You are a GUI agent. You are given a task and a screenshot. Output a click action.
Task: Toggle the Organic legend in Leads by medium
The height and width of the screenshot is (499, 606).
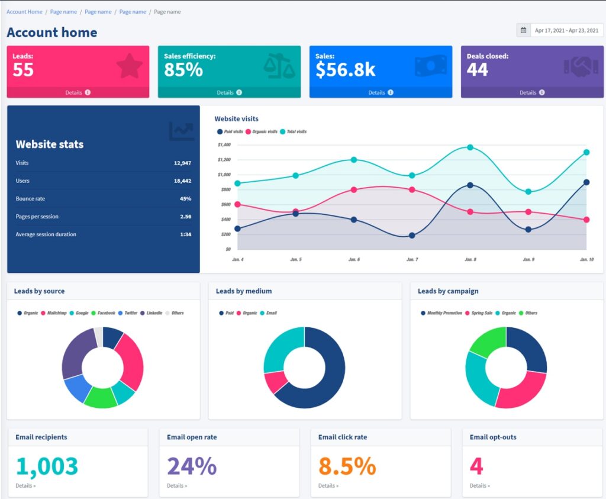tap(247, 313)
